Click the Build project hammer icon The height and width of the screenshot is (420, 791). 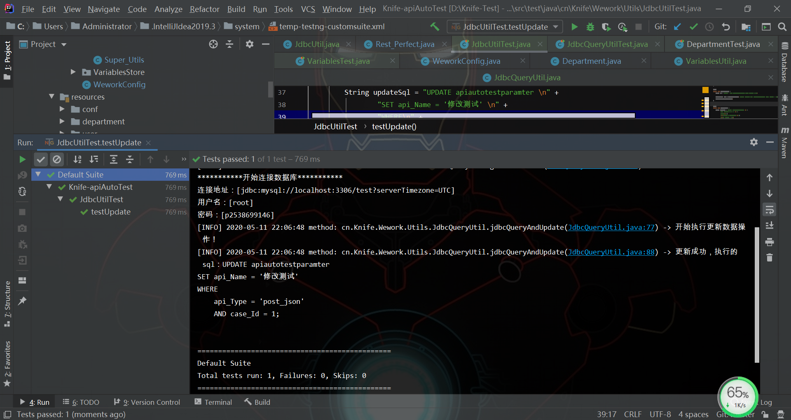point(435,27)
